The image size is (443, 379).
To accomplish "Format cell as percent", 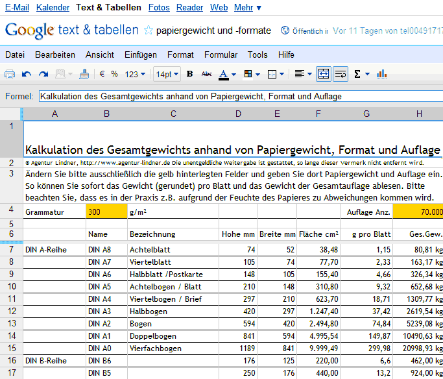I will 114,74.
